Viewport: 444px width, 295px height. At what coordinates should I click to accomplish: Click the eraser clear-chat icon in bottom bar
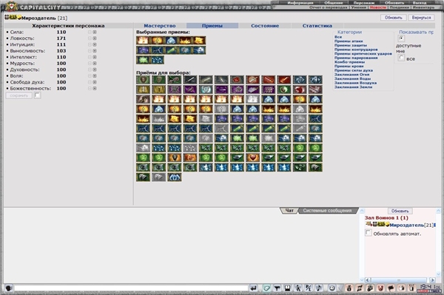tap(266, 288)
